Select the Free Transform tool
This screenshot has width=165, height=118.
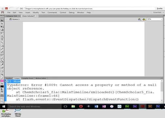2,27
